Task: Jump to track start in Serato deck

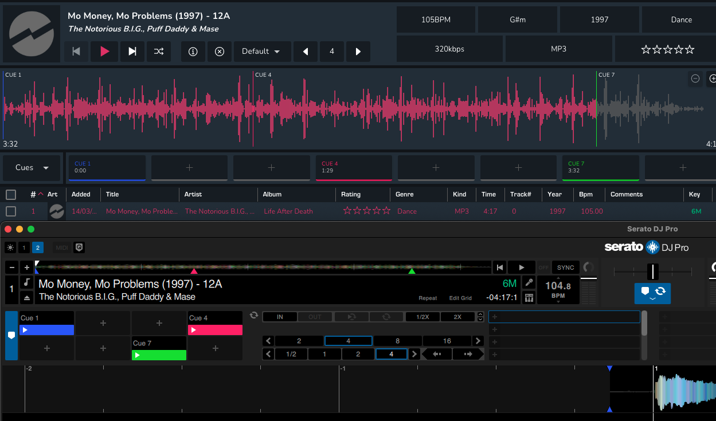Action: pos(500,267)
